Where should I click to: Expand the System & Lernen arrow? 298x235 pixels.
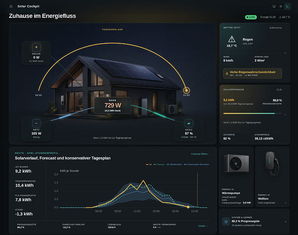(x=285, y=221)
